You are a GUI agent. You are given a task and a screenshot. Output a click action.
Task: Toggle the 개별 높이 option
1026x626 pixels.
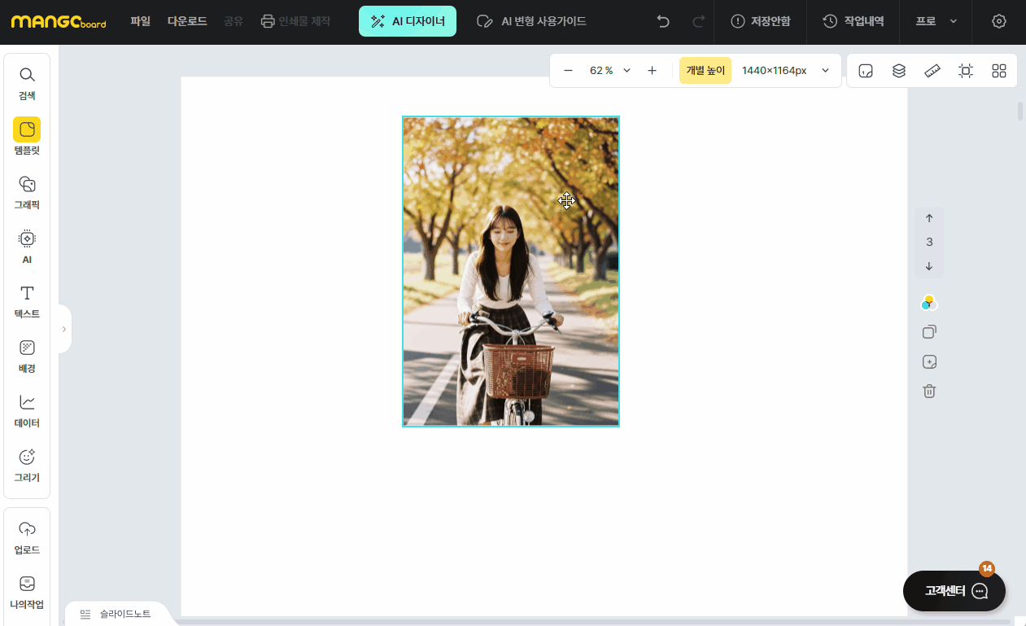705,71
